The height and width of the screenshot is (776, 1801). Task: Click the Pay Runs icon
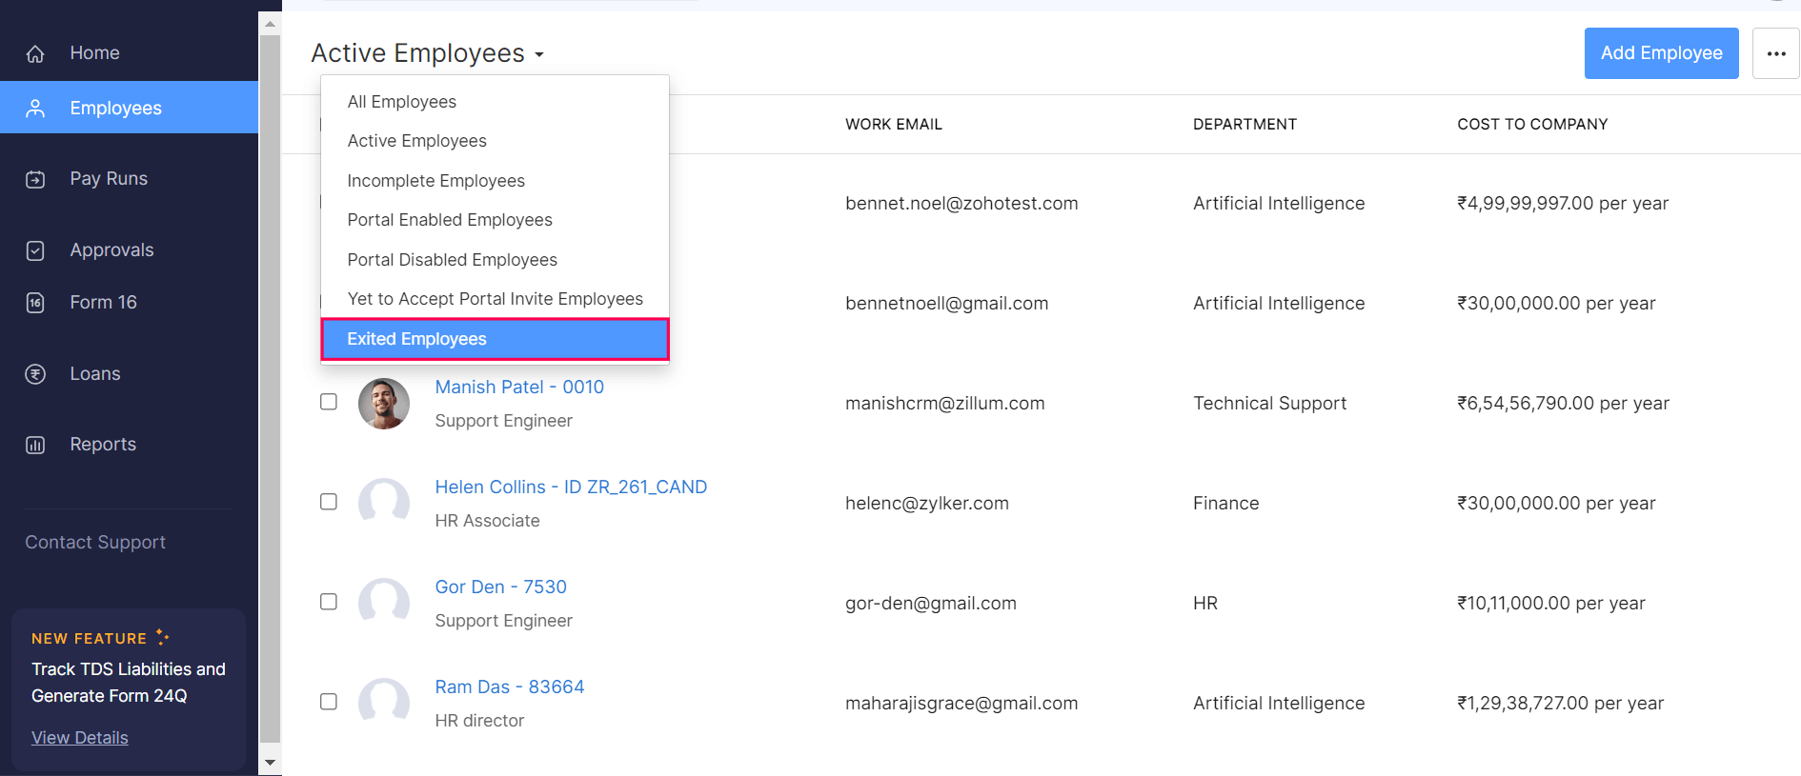(x=35, y=179)
